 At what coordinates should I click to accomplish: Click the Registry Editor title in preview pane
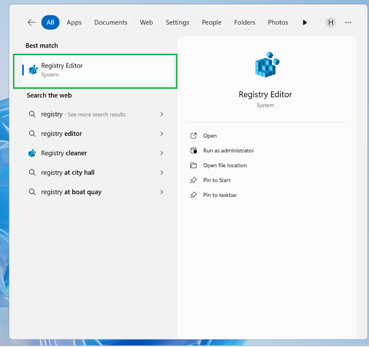[265, 94]
